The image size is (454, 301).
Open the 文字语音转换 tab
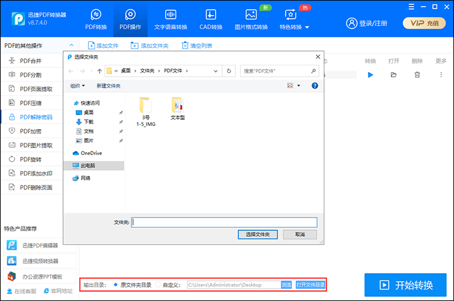[171, 19]
